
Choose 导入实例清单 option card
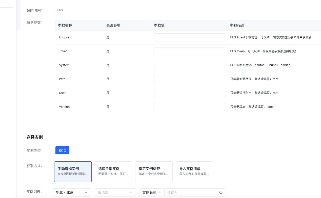pyautogui.click(x=194, y=171)
